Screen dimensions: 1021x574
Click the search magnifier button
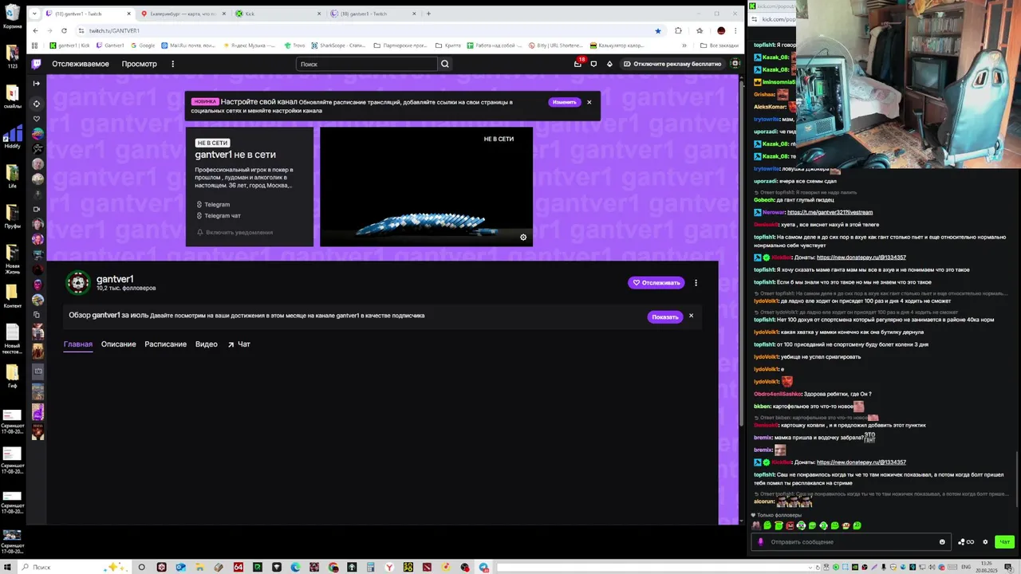[445, 64]
